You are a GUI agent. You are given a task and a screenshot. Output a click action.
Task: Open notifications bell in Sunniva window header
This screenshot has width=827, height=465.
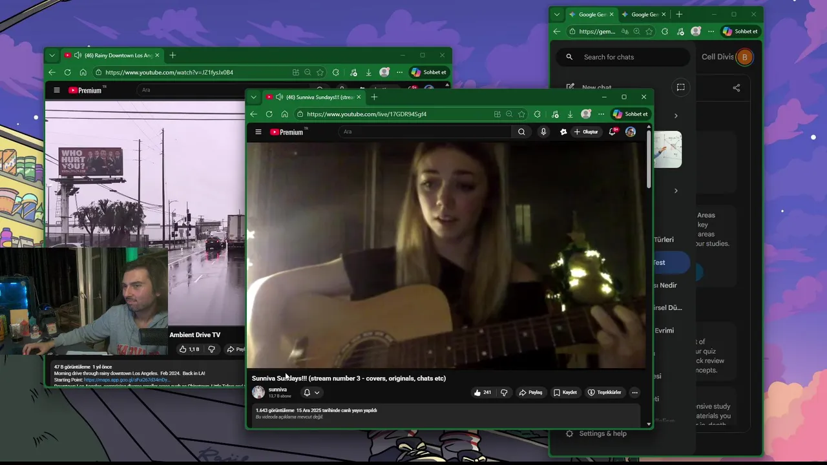tap(612, 132)
